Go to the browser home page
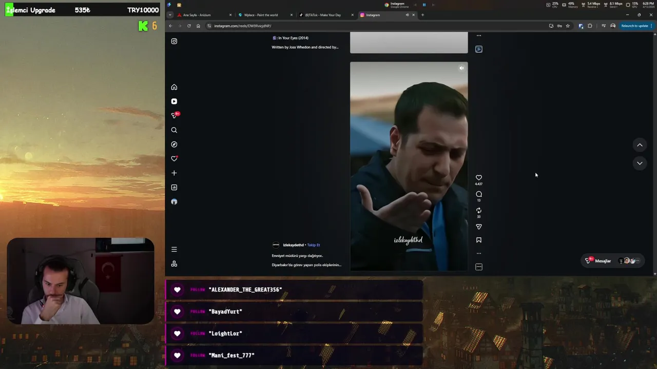Image resolution: width=657 pixels, height=369 pixels. 198,26
